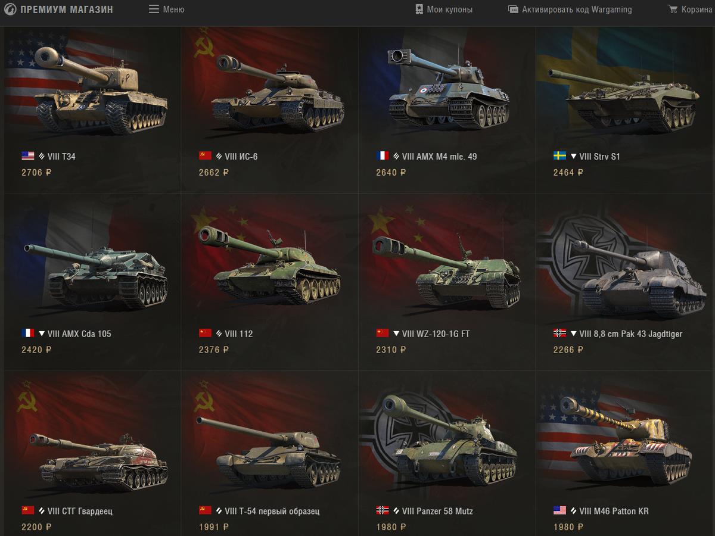Screen dimensions: 715x536
Task: Click the French flag icon beside AMX Cda 105
Action: pos(28,333)
